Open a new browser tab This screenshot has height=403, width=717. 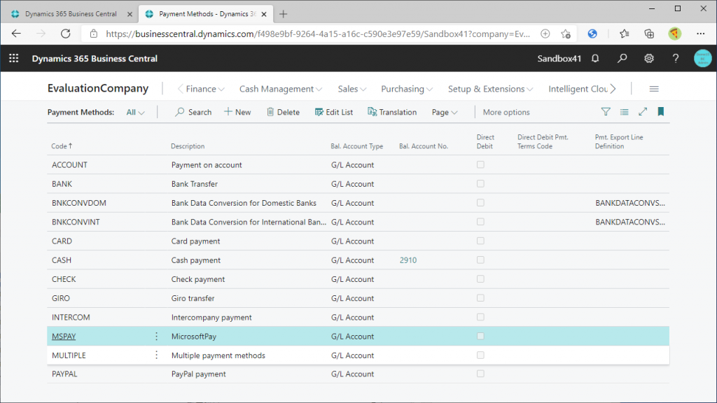pos(283,14)
